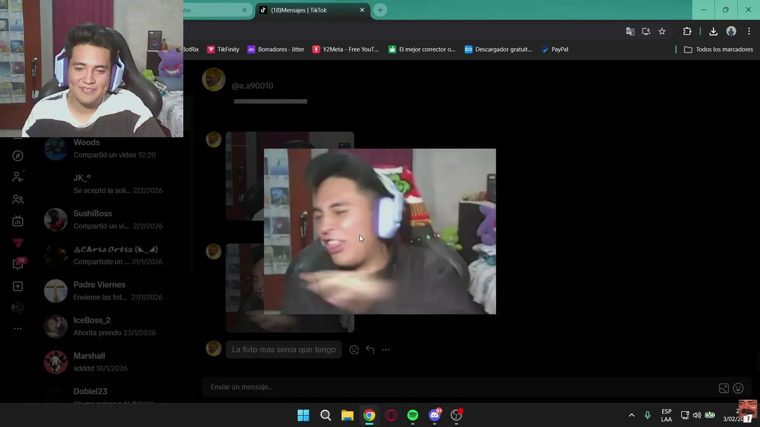Open the More three-dots sidebar menu
The image size is (760, 427).
click(x=18, y=329)
